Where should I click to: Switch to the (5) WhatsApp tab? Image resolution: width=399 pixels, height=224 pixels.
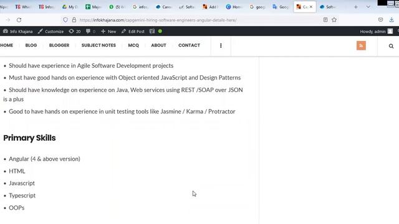coord(117,7)
